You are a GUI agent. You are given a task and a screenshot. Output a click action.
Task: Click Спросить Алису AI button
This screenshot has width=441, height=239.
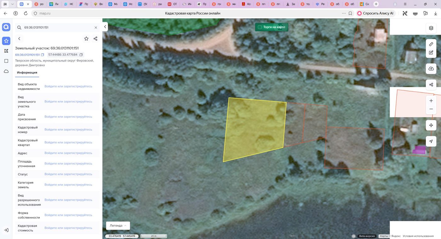(x=376, y=13)
